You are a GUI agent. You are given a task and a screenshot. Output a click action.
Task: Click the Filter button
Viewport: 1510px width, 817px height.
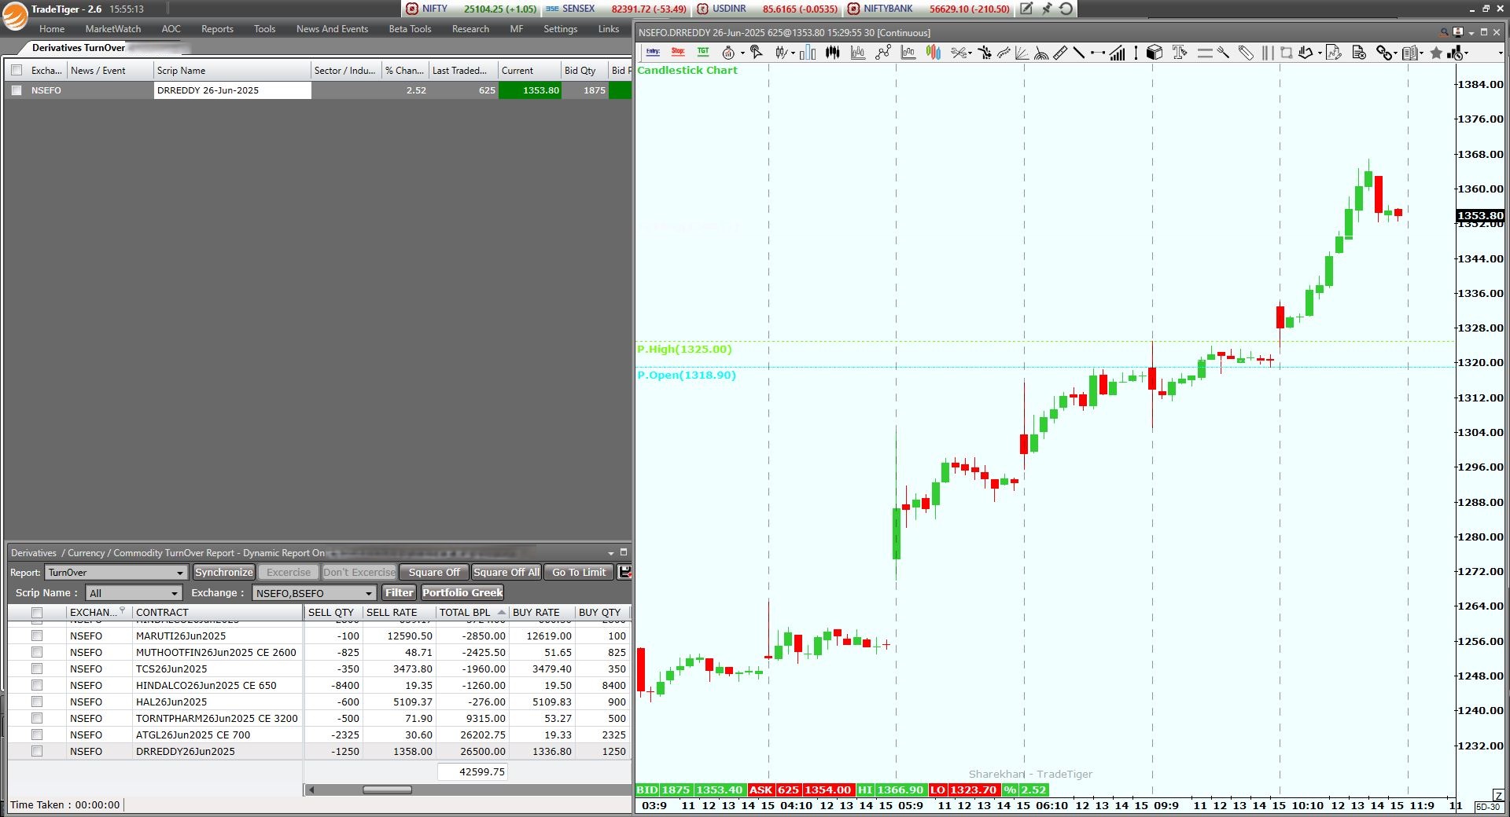(x=399, y=593)
